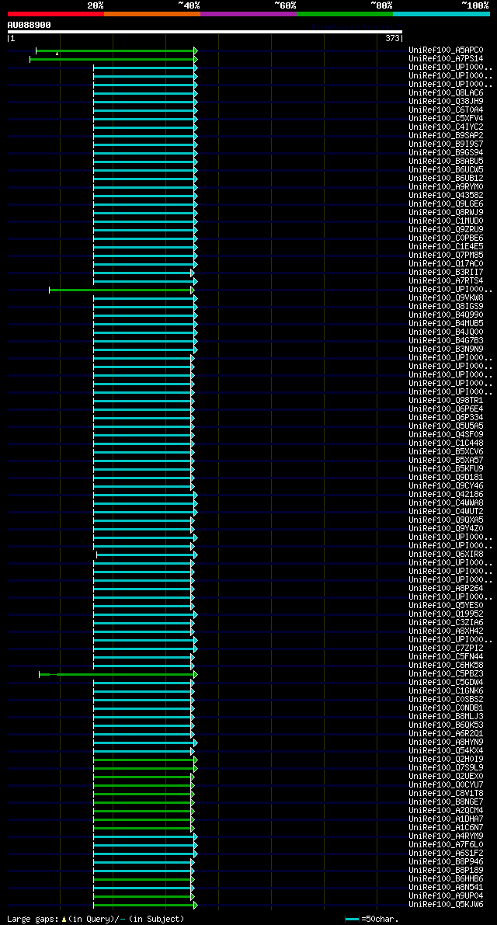Image resolution: width=497 pixels, height=925 pixels.
Task: Select the UniRef100_Q5KJW6 label
Action: tap(446, 906)
